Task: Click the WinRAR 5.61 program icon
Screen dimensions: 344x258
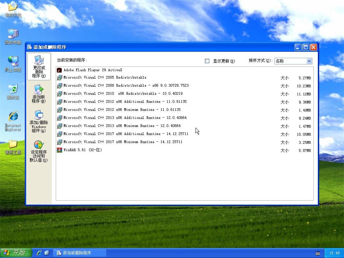Action: pyautogui.click(x=59, y=150)
